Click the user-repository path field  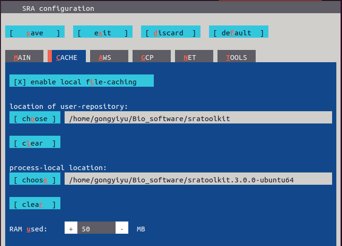click(x=198, y=118)
